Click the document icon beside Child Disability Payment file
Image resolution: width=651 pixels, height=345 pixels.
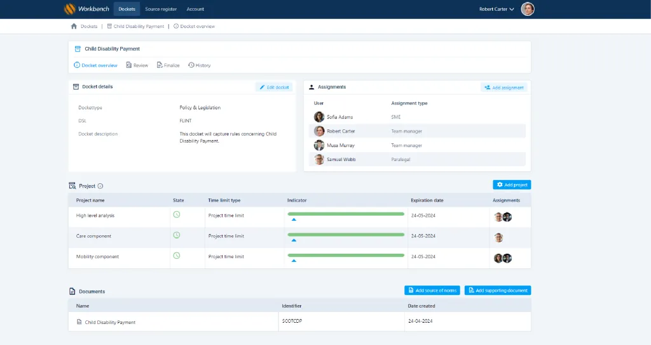(x=79, y=322)
